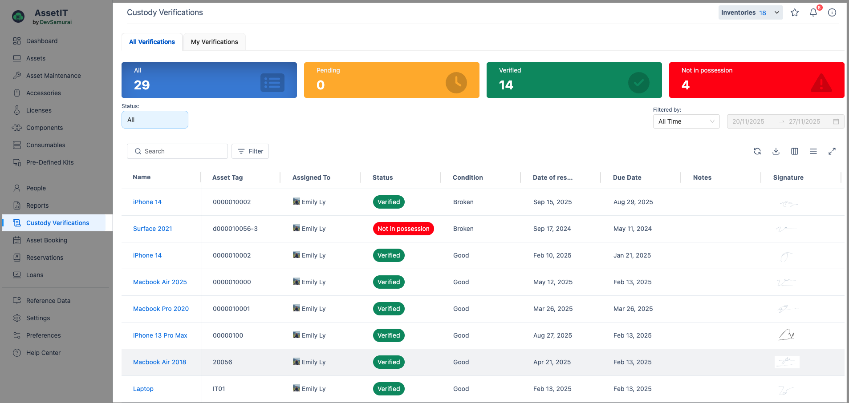Open the notifications bell
The image size is (849, 403).
pos(813,12)
